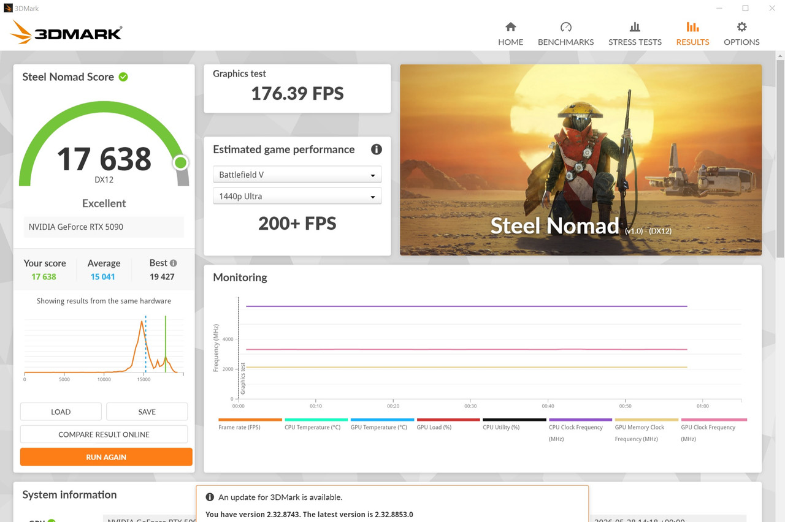Image resolution: width=785 pixels, height=522 pixels.
Task: Click the Monitoring heading
Action: click(x=240, y=278)
